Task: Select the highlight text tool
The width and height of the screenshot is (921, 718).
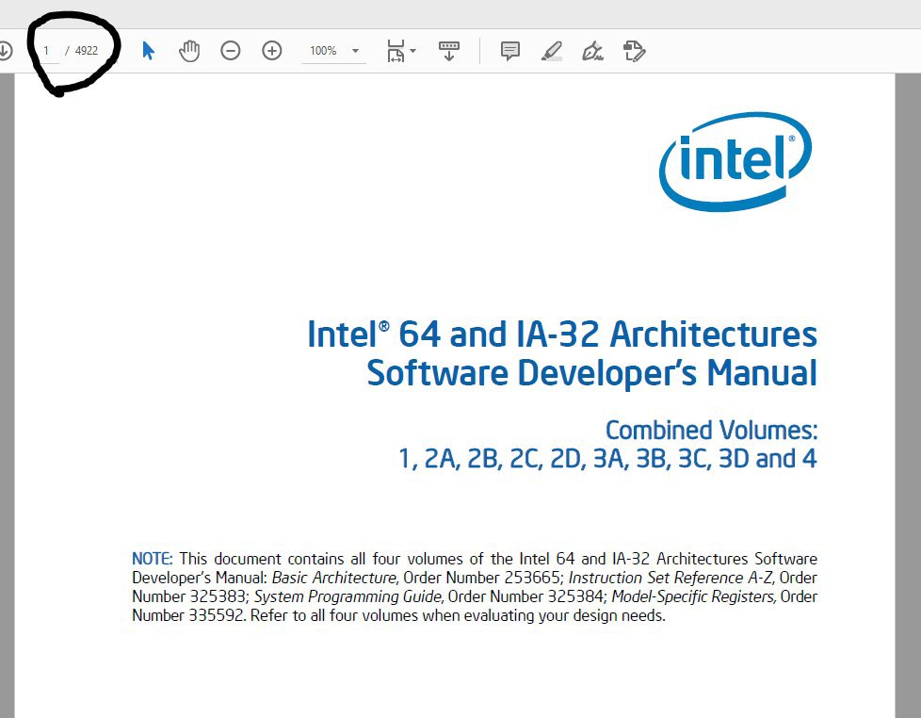Action: [x=551, y=51]
